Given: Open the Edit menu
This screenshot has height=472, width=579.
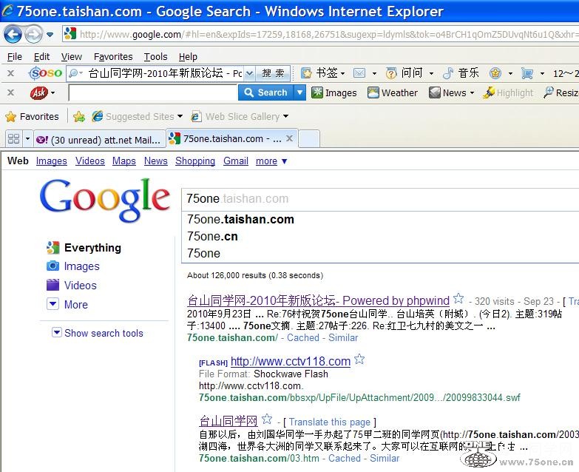Looking at the screenshot, I should [x=41, y=56].
